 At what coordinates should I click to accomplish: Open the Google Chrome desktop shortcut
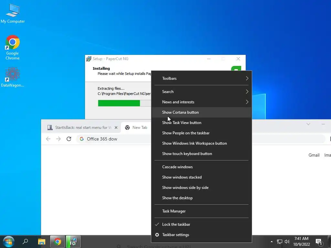point(13,47)
